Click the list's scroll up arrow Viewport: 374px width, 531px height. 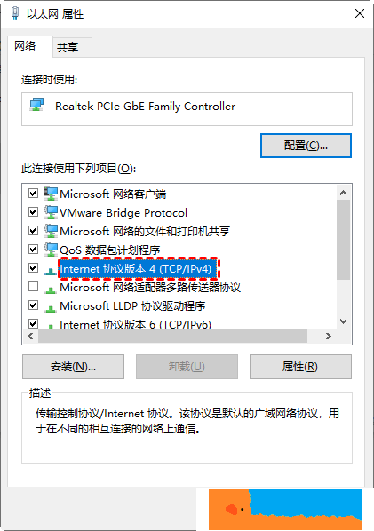pyautogui.click(x=343, y=193)
